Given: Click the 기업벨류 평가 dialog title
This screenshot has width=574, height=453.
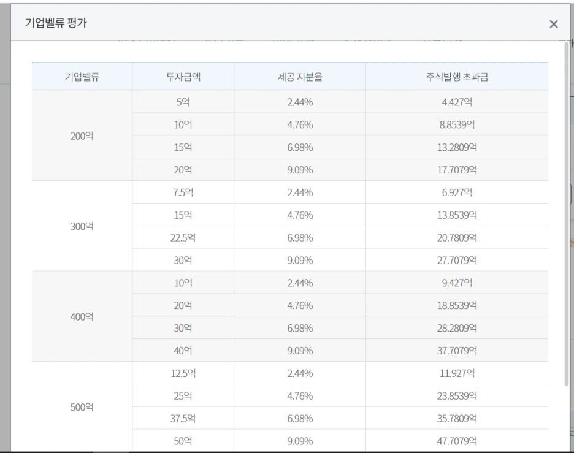Looking at the screenshot, I should click(x=56, y=23).
